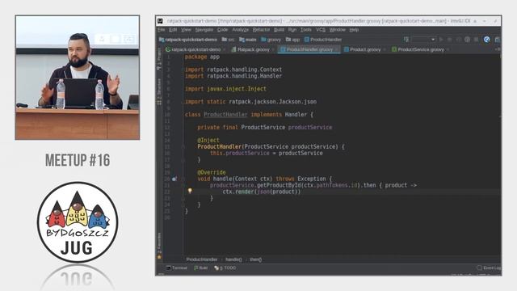Click handle() in bottom editor breadcrumb

click(x=233, y=259)
